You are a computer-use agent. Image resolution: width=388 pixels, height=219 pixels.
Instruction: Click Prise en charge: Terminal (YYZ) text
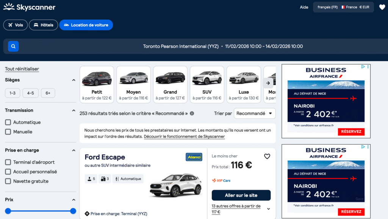[119, 214]
